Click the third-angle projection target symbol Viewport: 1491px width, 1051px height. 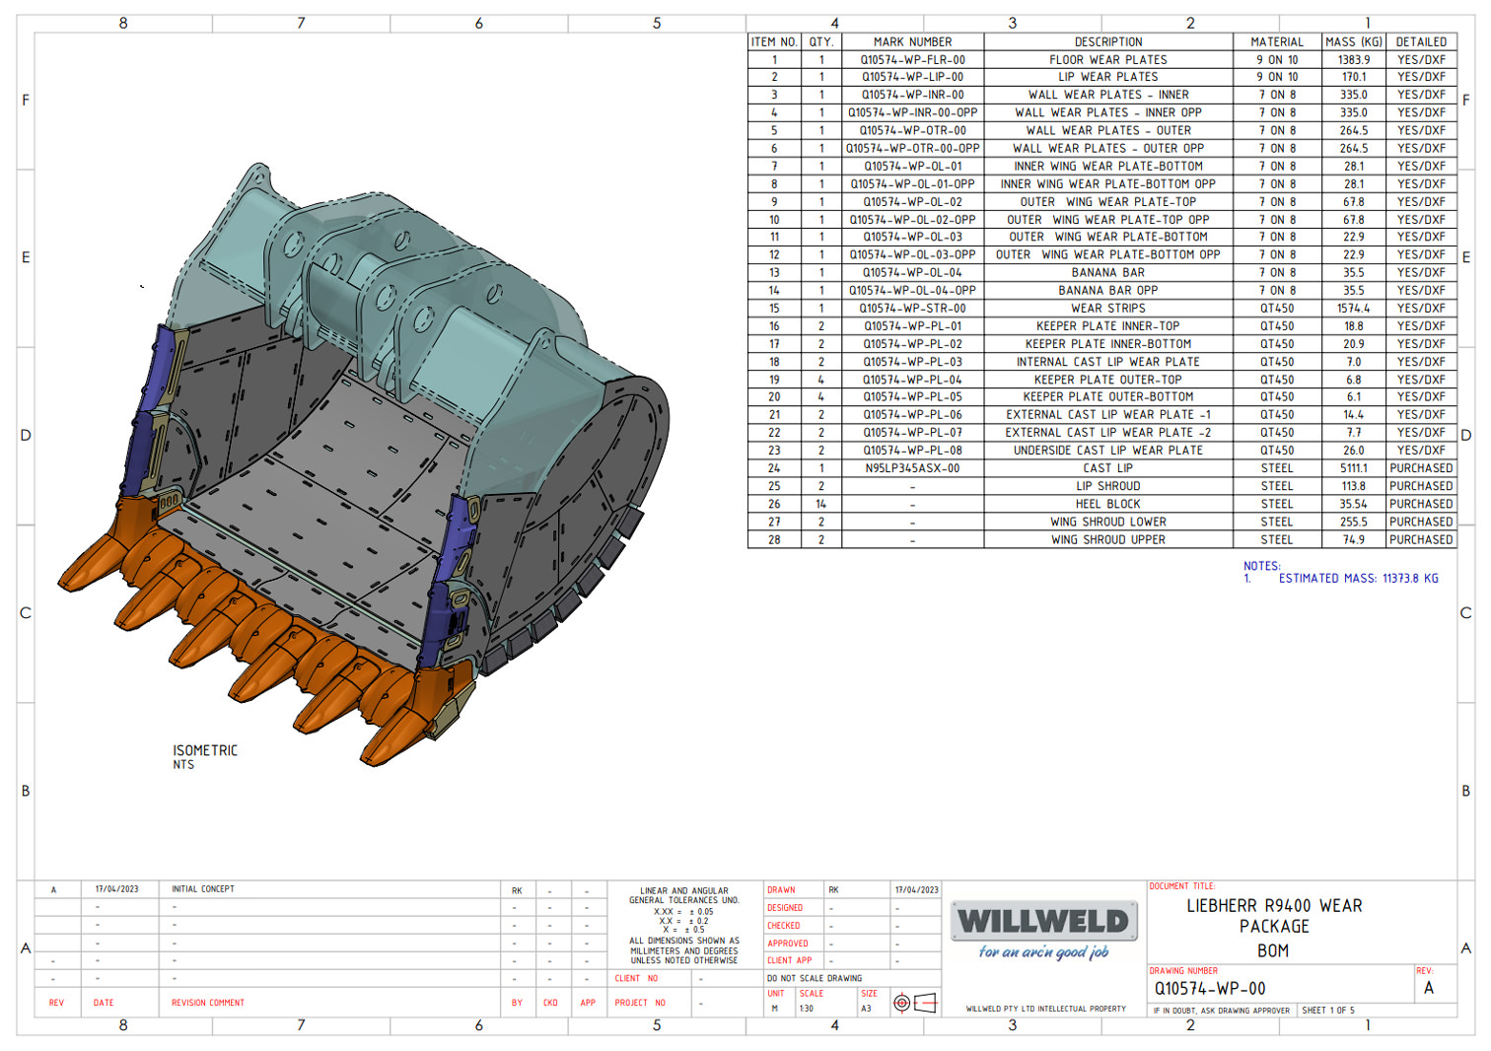(x=903, y=1002)
